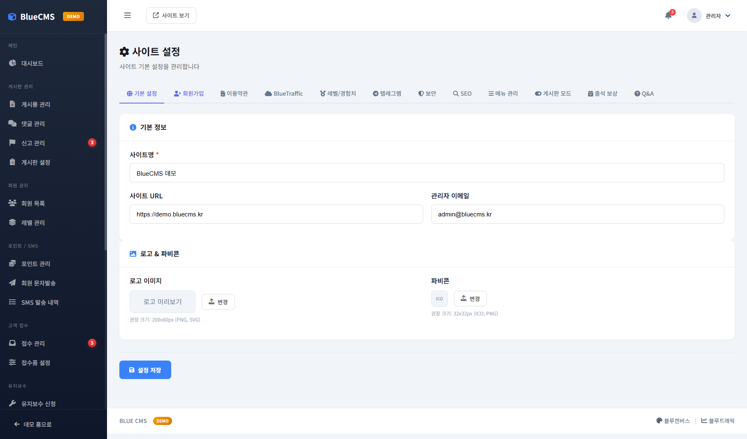Open 댓글 관리 from sidebar

34,123
